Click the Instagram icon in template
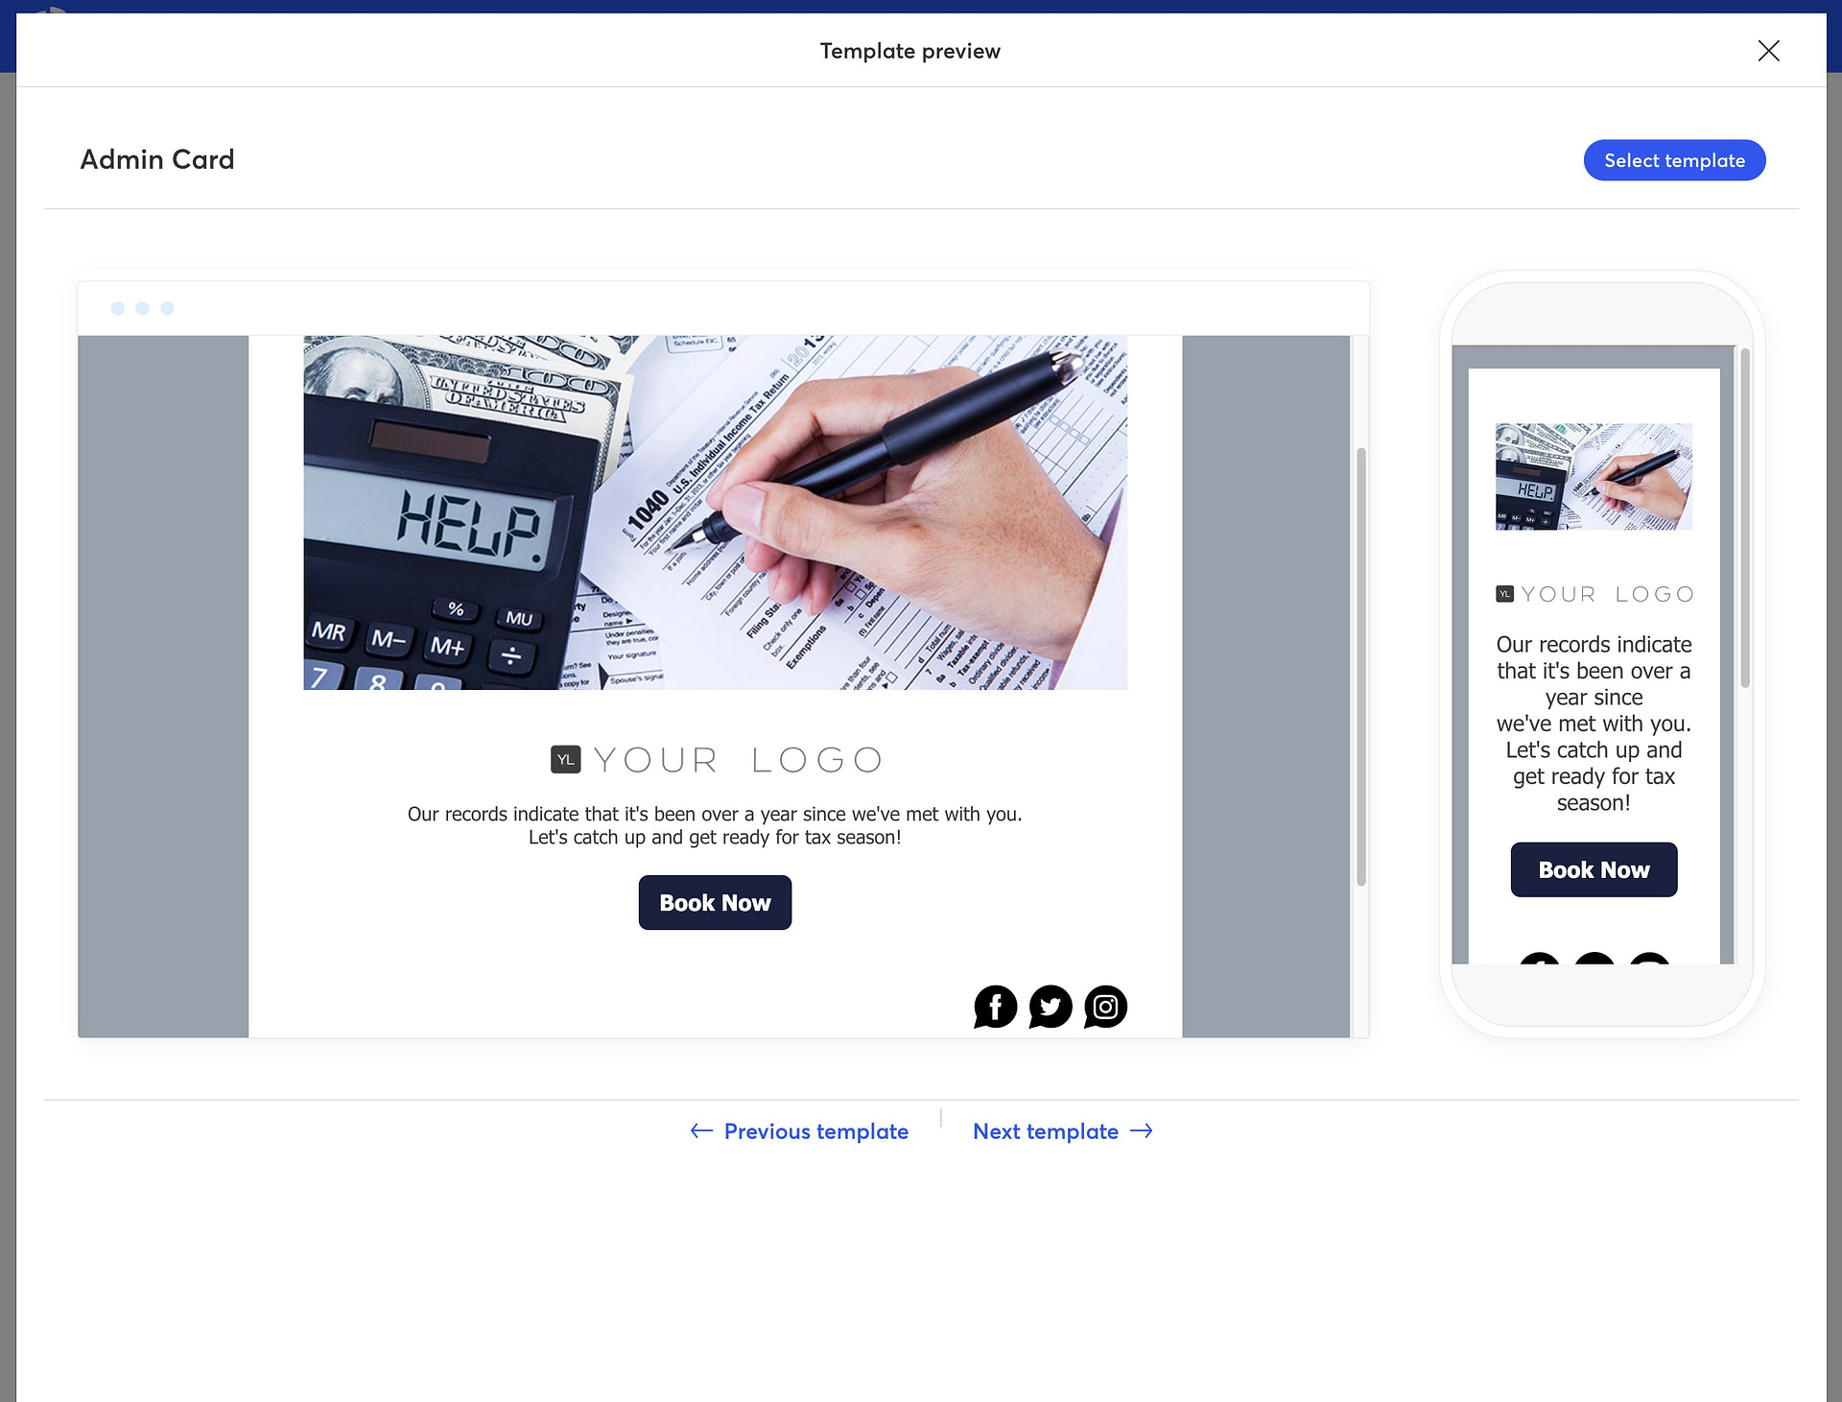This screenshot has width=1842, height=1402. pyautogui.click(x=1104, y=1008)
